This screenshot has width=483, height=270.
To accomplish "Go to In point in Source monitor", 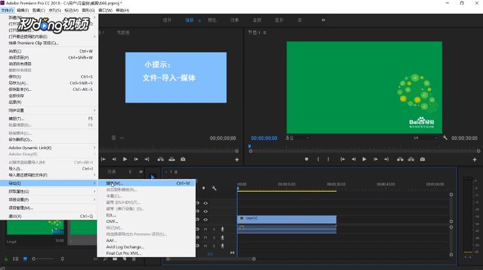I will [x=103, y=159].
